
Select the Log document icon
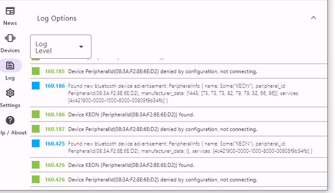click(10, 65)
